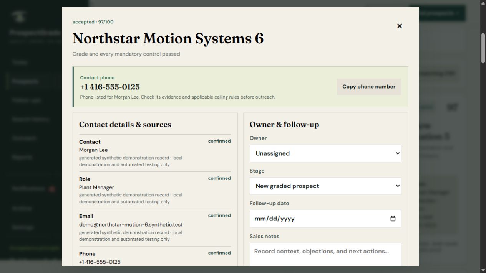The width and height of the screenshot is (486, 273).
Task: Focus the Follow-up date field
Action: pyautogui.click(x=325, y=219)
